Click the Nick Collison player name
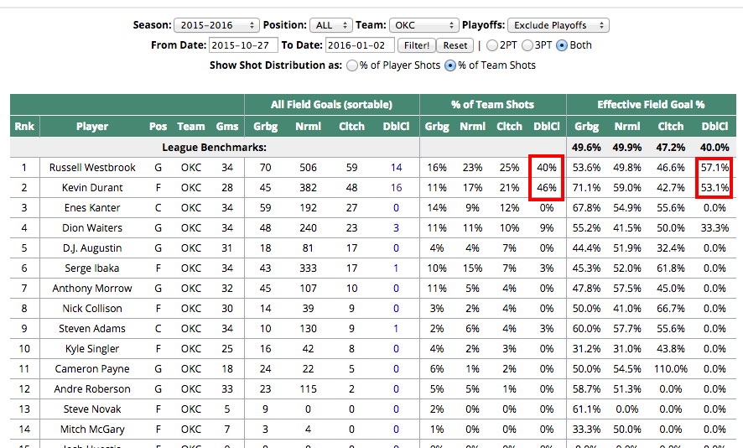This screenshot has height=448, width=743. 92,309
